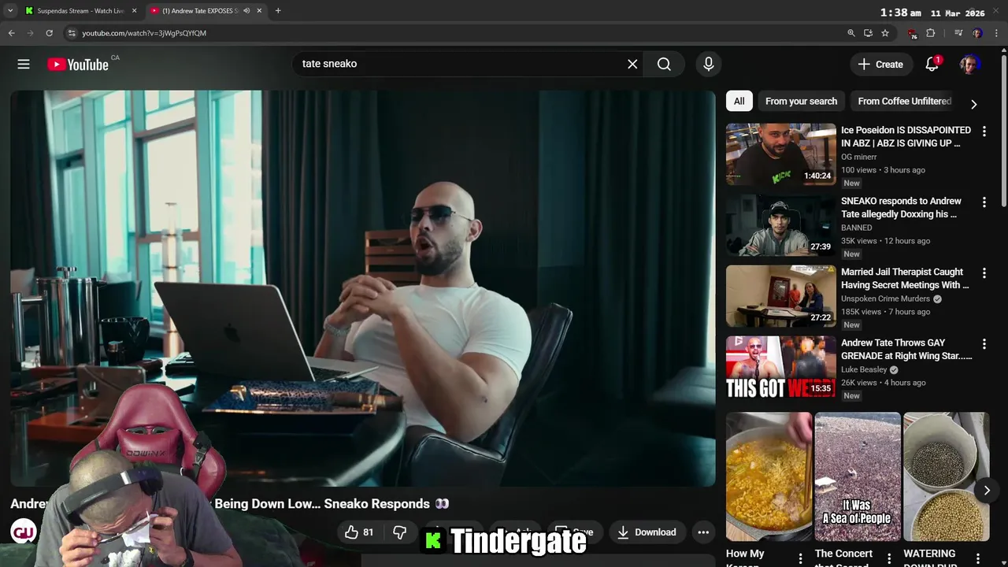Screen dimensions: 1008x567
Task: Open the noodle soup Shorts thumbnail
Action: pos(769,476)
